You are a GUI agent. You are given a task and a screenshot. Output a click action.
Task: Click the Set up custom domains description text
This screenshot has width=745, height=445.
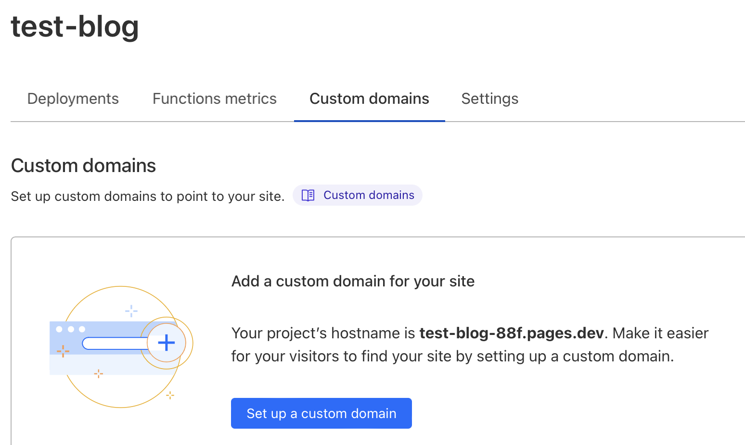point(148,196)
